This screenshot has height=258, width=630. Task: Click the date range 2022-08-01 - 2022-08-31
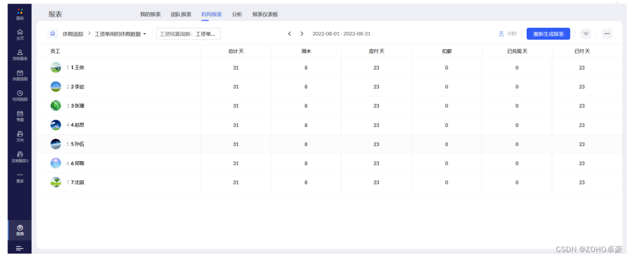[341, 34]
